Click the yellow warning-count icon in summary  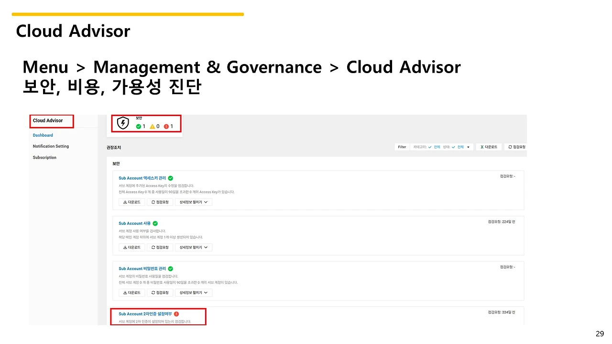(x=153, y=127)
